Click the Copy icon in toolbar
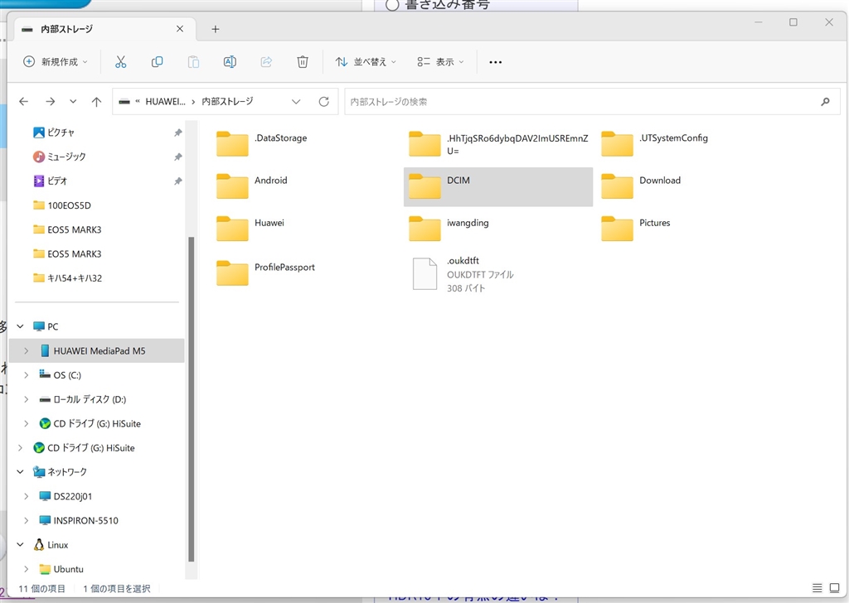849x603 pixels. pos(157,61)
